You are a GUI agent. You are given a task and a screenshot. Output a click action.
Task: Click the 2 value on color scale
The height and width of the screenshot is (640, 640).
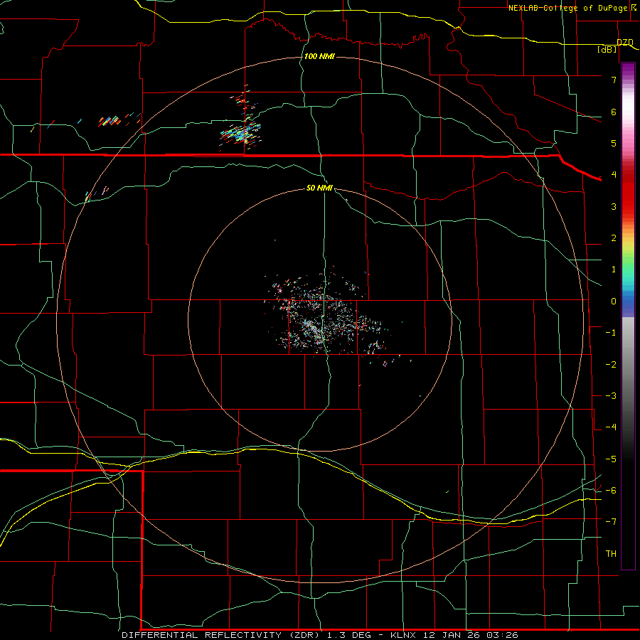coord(614,238)
